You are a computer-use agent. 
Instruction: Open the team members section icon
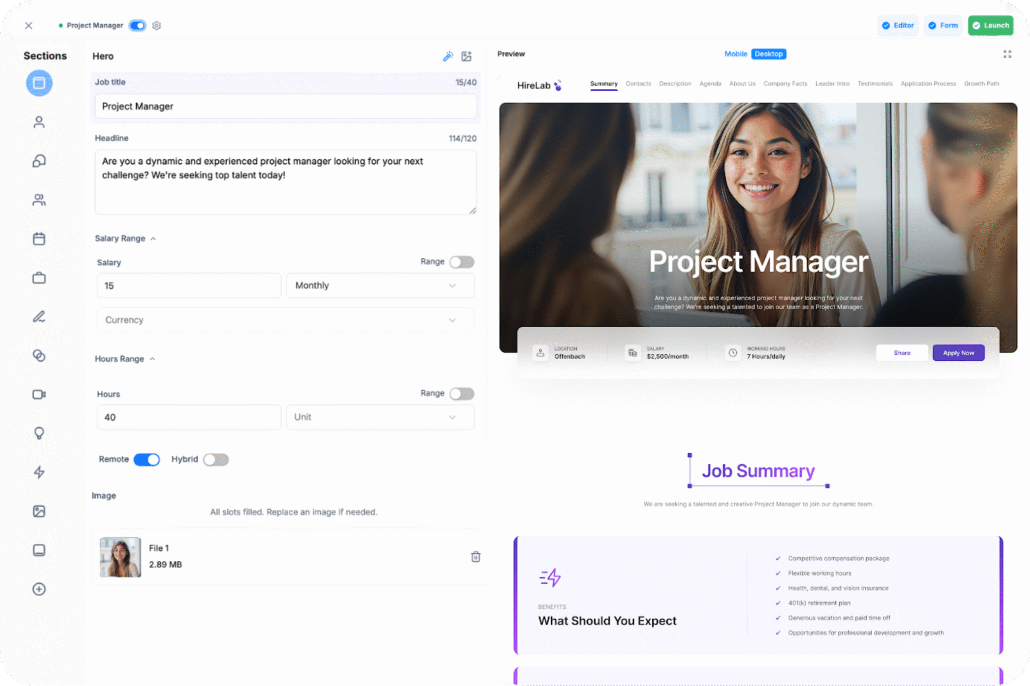click(39, 200)
